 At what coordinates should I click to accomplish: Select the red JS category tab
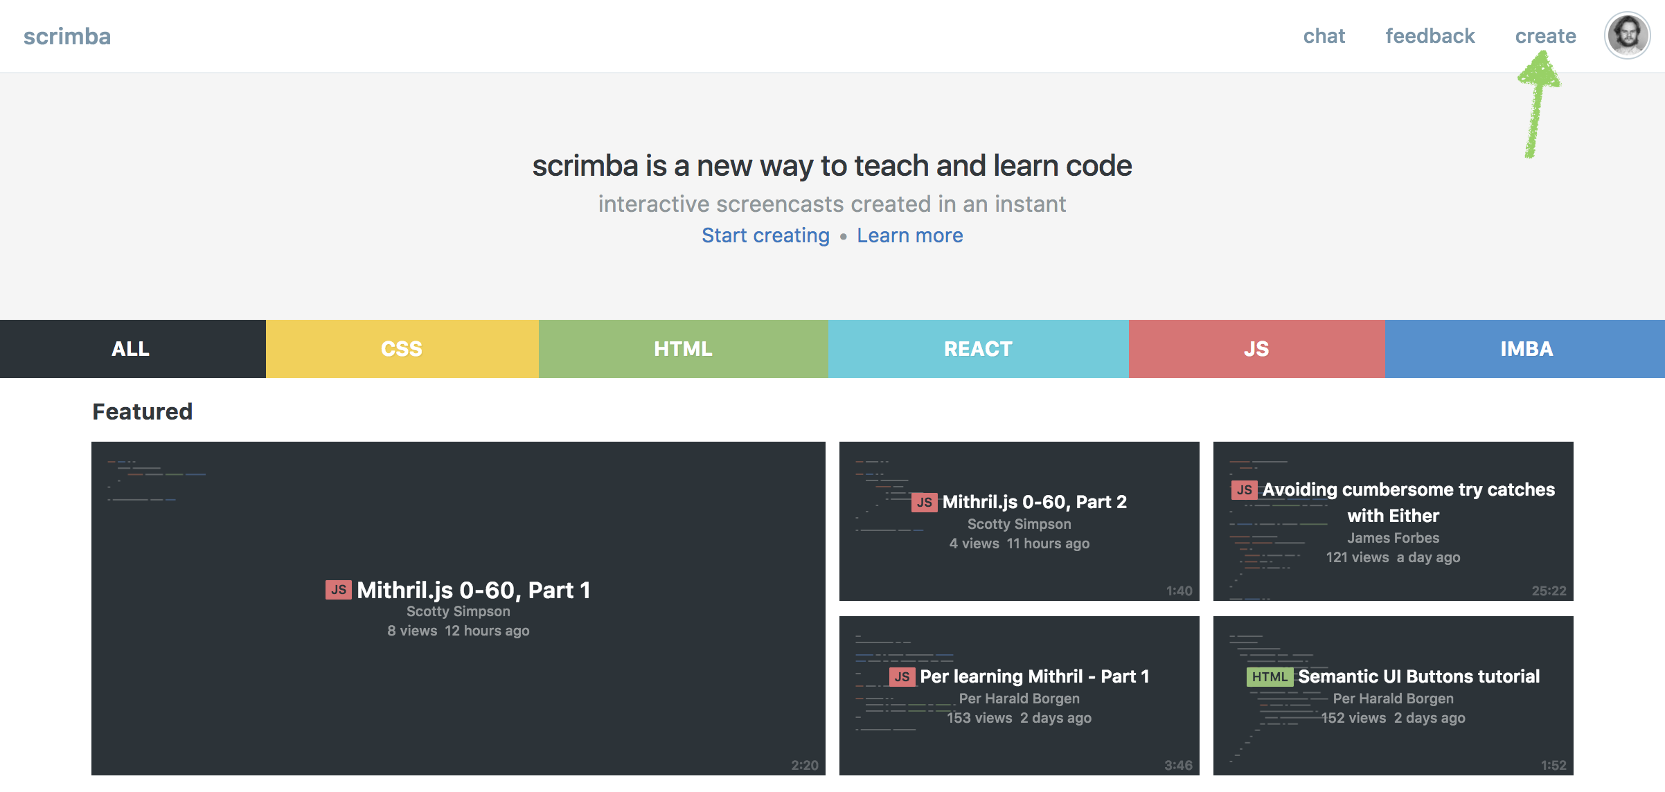(1256, 349)
